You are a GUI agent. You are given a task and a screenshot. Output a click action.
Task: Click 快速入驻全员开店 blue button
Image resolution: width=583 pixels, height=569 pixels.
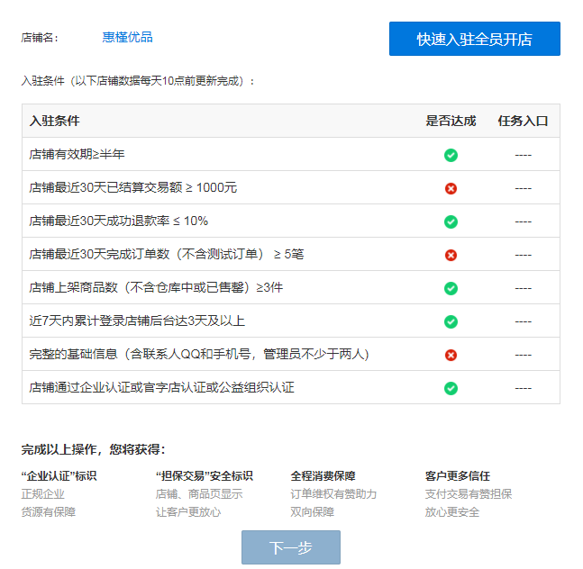pyautogui.click(x=475, y=39)
